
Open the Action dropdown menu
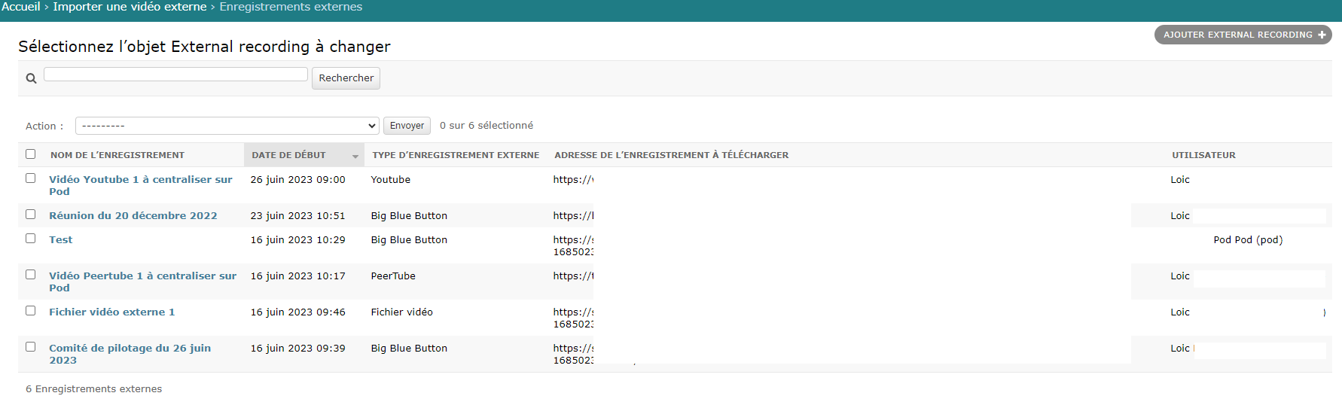click(x=227, y=126)
